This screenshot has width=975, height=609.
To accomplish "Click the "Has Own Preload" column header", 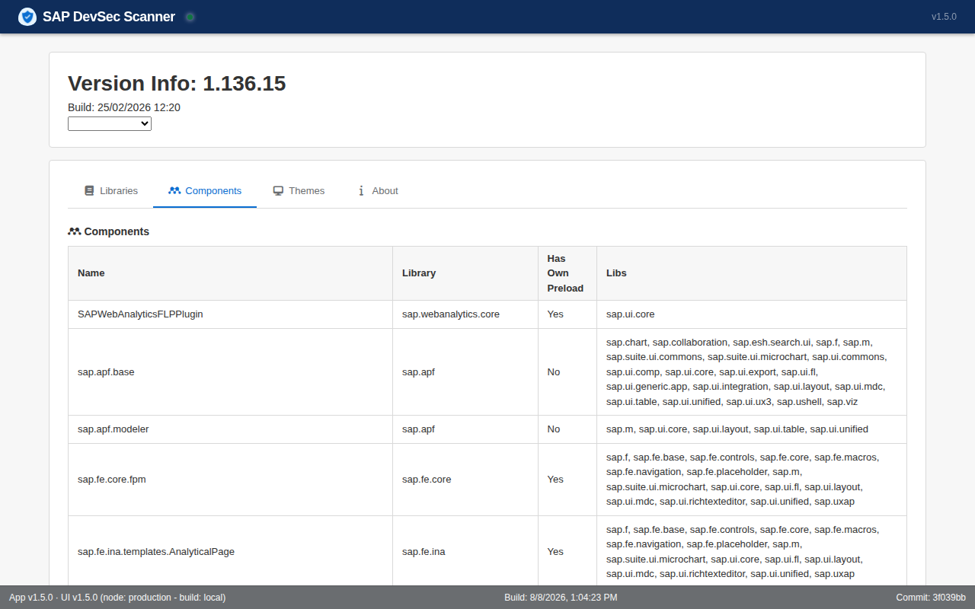I will click(567, 273).
